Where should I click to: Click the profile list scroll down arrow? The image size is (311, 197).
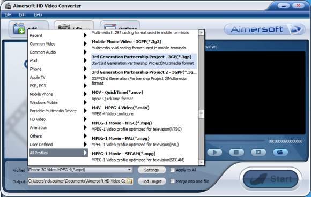click(201, 162)
